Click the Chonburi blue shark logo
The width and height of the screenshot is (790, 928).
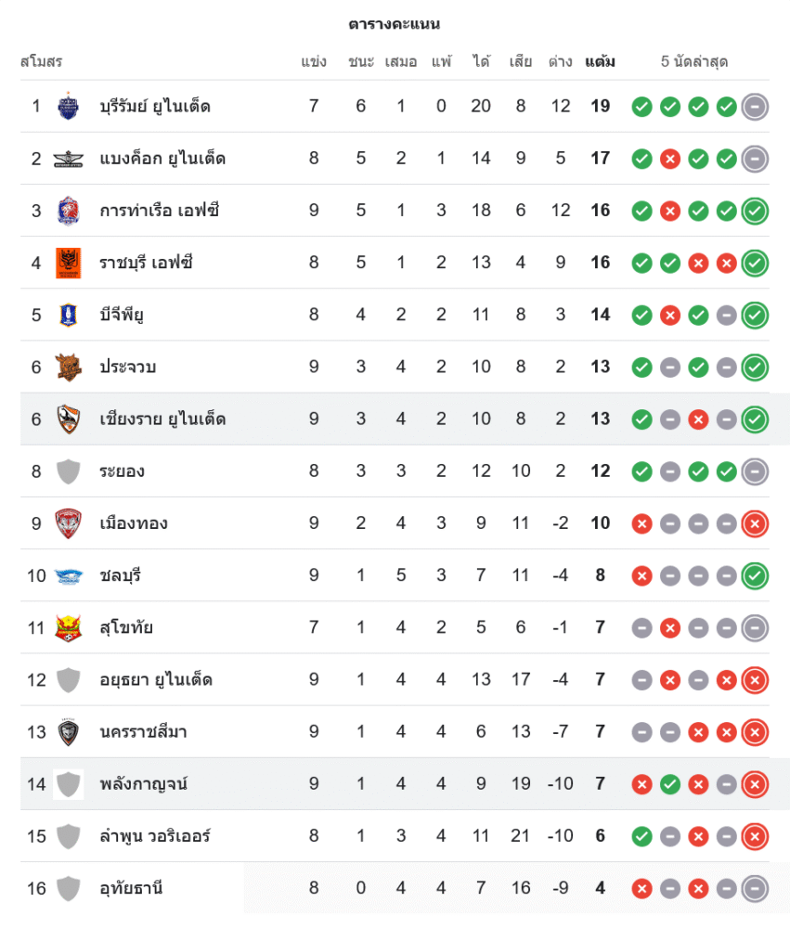(68, 575)
